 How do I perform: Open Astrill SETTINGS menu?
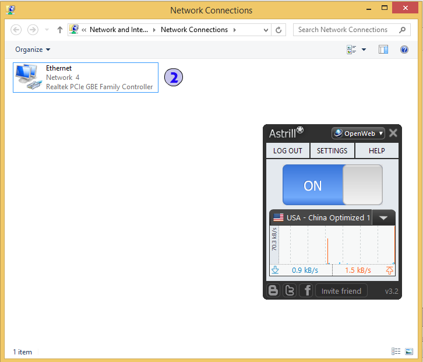(x=332, y=150)
